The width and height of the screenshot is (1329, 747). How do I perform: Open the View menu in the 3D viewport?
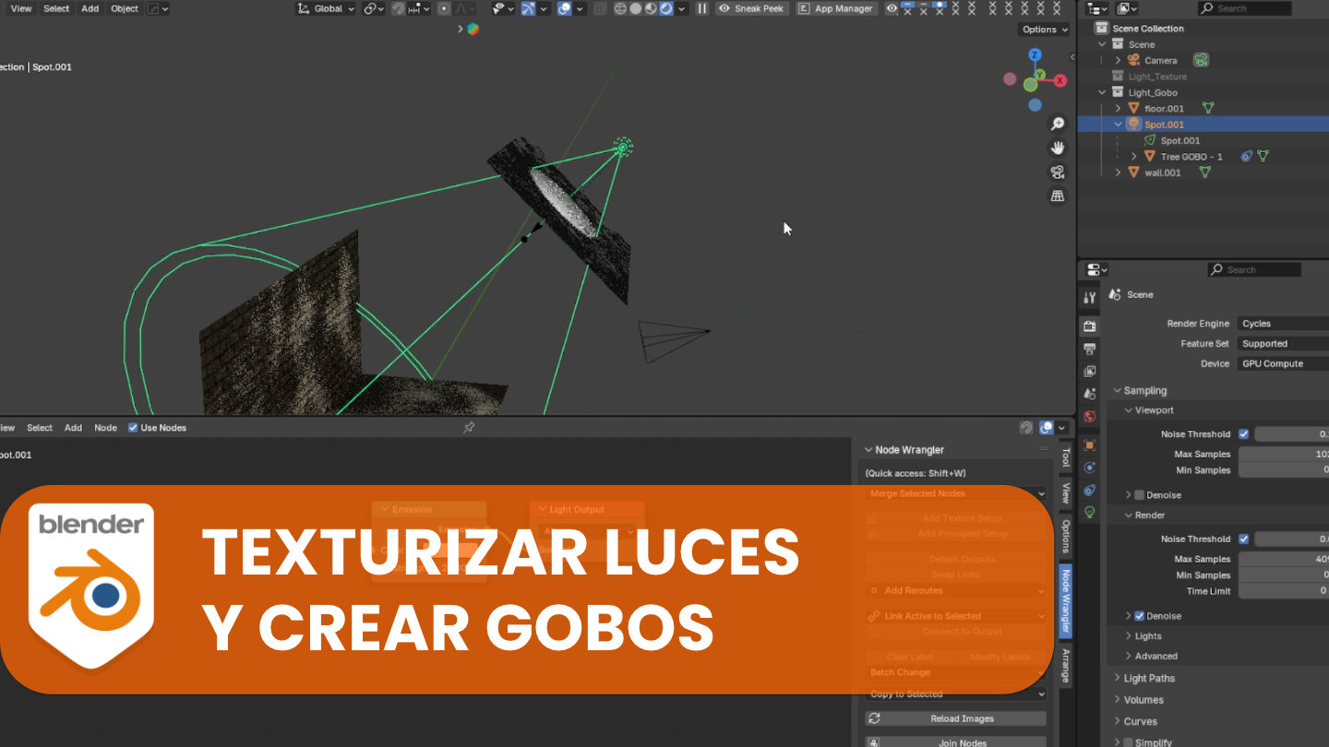(x=21, y=8)
